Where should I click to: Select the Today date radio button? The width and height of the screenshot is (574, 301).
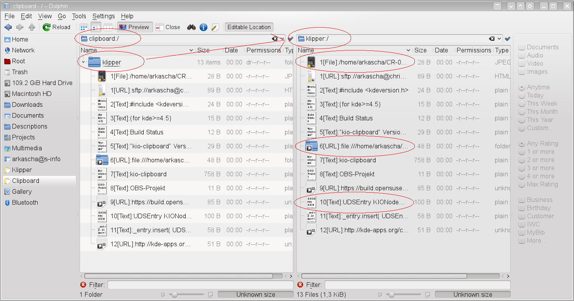coord(522,96)
